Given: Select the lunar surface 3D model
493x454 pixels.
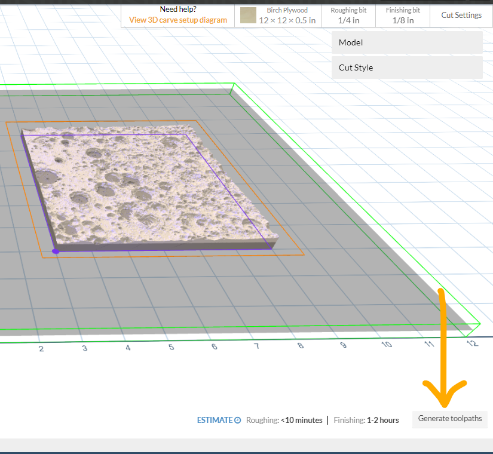Looking at the screenshot, I should (149, 185).
